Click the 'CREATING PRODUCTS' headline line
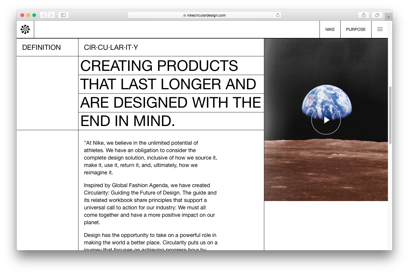 pyautogui.click(x=159, y=66)
